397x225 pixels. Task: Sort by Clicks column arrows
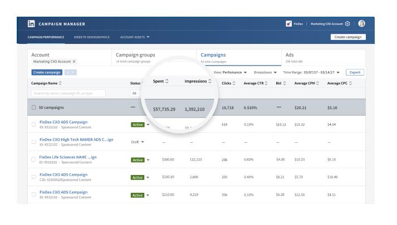234,83
